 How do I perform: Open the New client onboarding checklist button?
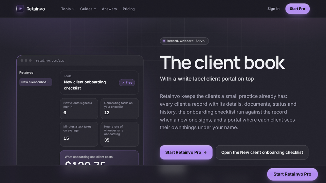coord(262,152)
